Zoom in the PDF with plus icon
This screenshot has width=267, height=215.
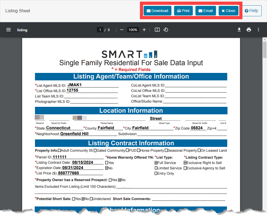tap(144, 30)
